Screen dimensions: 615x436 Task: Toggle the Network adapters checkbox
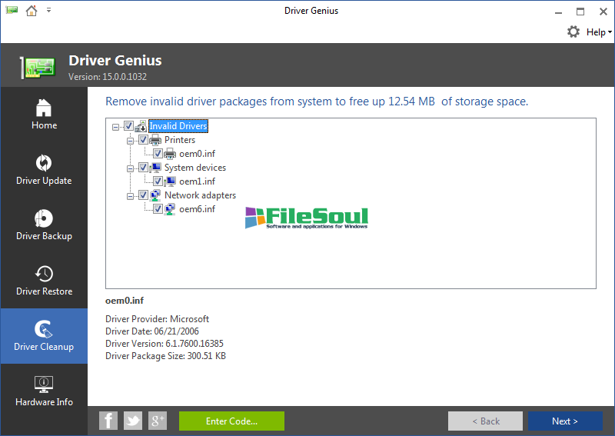[x=143, y=195]
